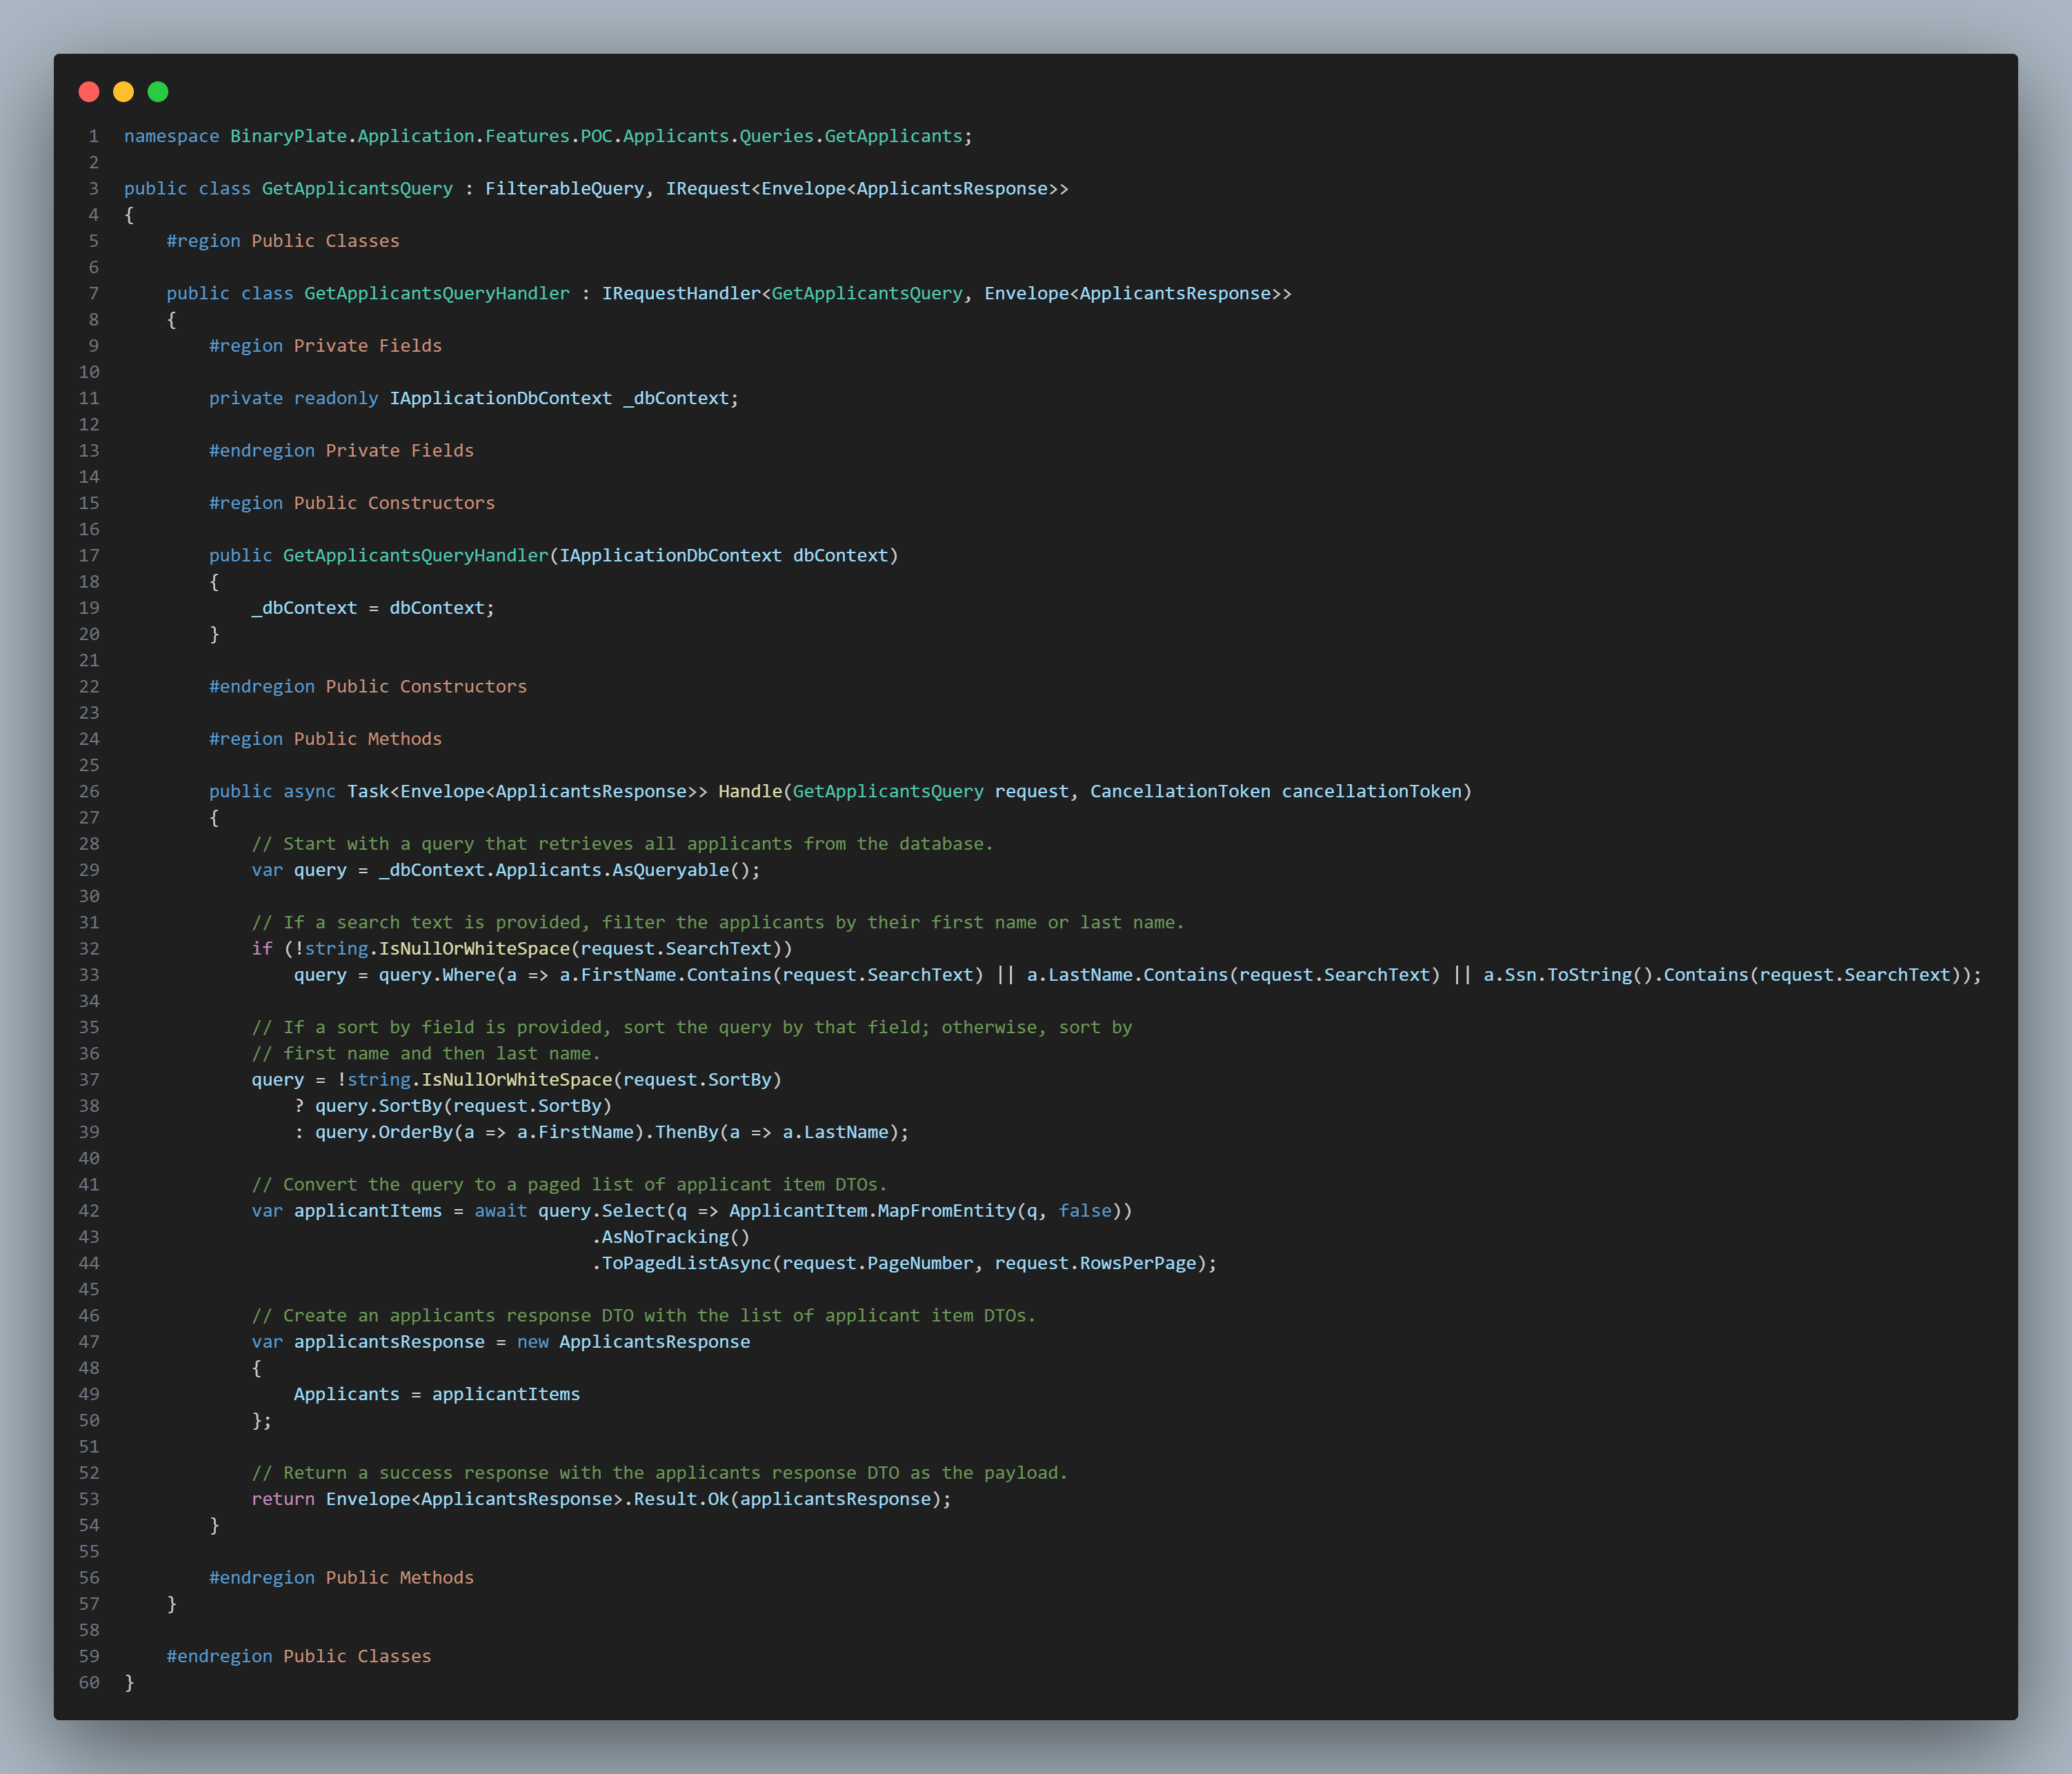This screenshot has width=2072, height=1774.
Task: Click '#region Public Classes' on line 5
Action: pyautogui.click(x=283, y=241)
